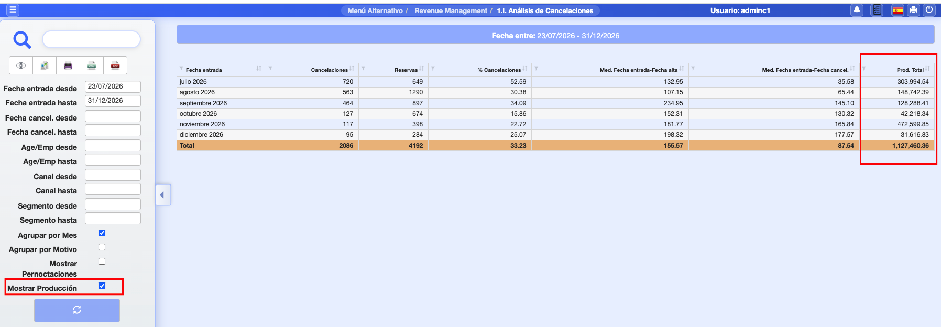
Task: Go to Menú Alternativo breadcrumb
Action: (375, 10)
